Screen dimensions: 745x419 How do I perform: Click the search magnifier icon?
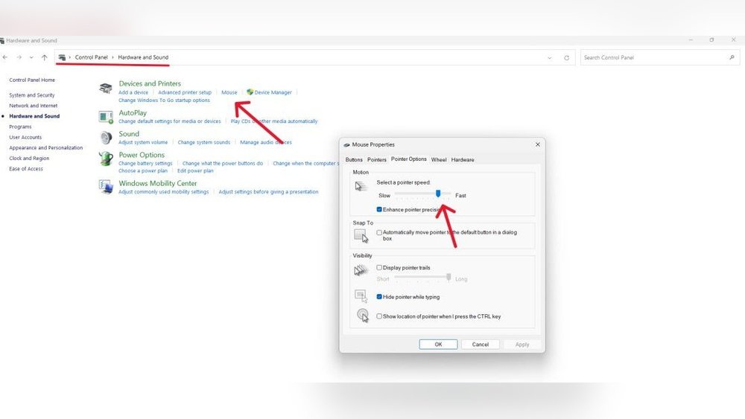click(x=732, y=57)
